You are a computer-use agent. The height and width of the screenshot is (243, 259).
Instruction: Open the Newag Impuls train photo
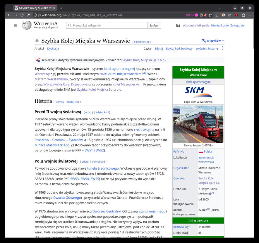pyautogui.click(x=198, y=124)
